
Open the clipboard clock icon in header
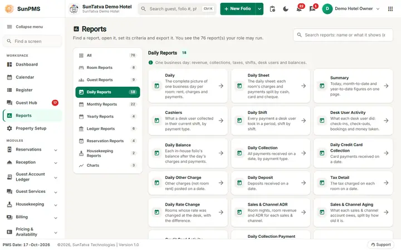point(272,9)
